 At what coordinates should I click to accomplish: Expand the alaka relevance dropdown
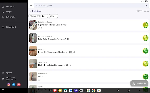click(x=53, y=16)
